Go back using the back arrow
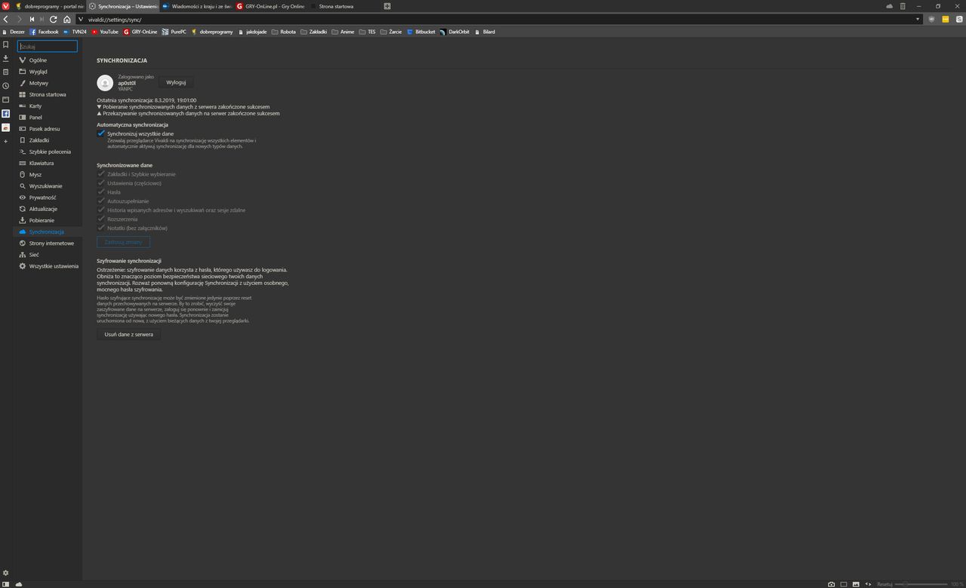966x588 pixels. 6,19
